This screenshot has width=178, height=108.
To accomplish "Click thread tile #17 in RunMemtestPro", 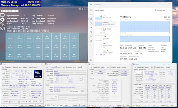I will (10, 56).
